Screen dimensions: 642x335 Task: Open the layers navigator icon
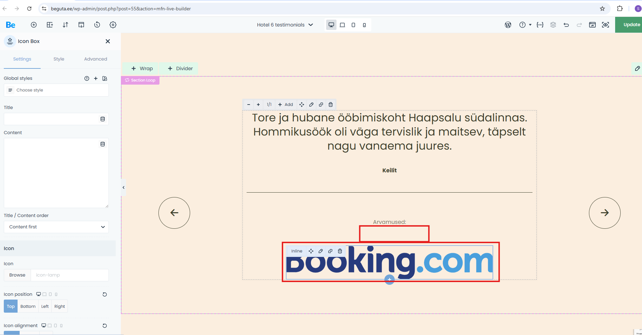[x=553, y=25]
